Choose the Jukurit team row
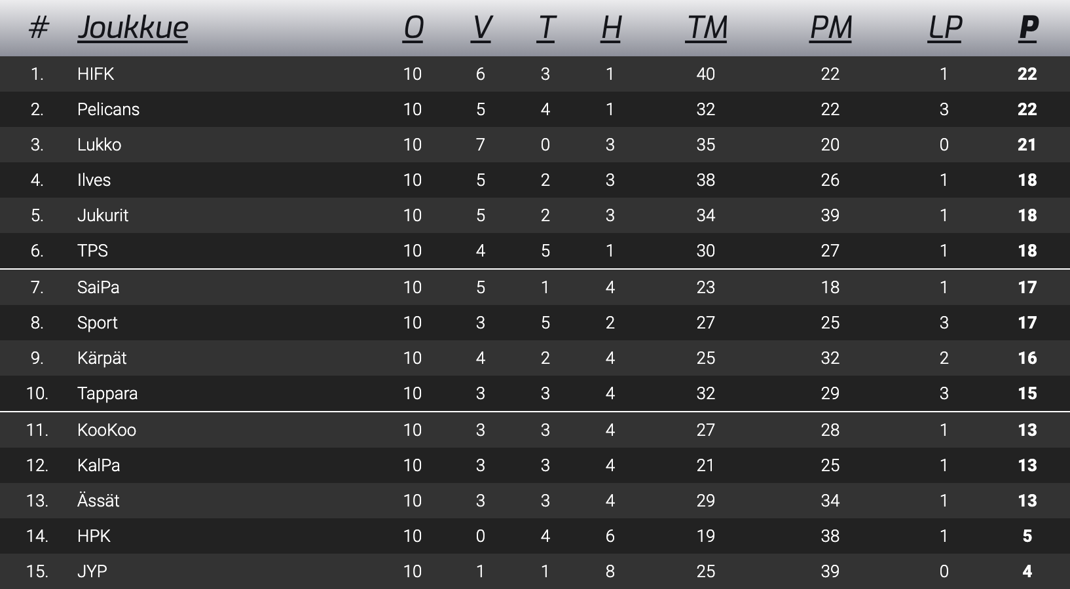Viewport: 1070px width, 589px height. [x=103, y=215]
